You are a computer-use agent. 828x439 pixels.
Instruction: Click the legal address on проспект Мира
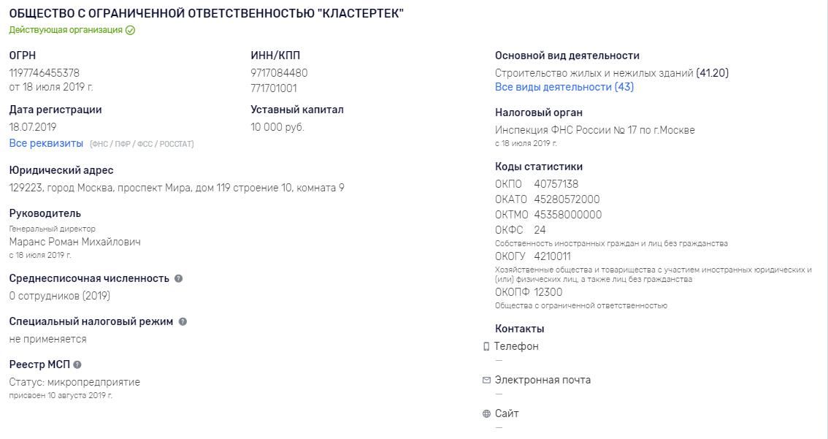click(177, 188)
